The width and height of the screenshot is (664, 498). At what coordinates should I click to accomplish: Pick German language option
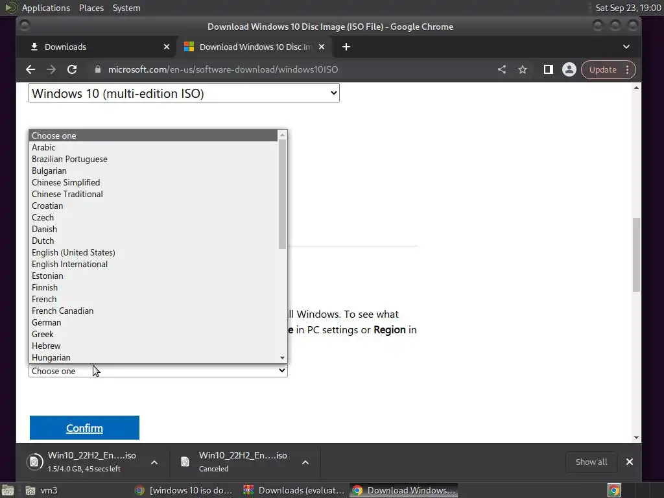154,322
